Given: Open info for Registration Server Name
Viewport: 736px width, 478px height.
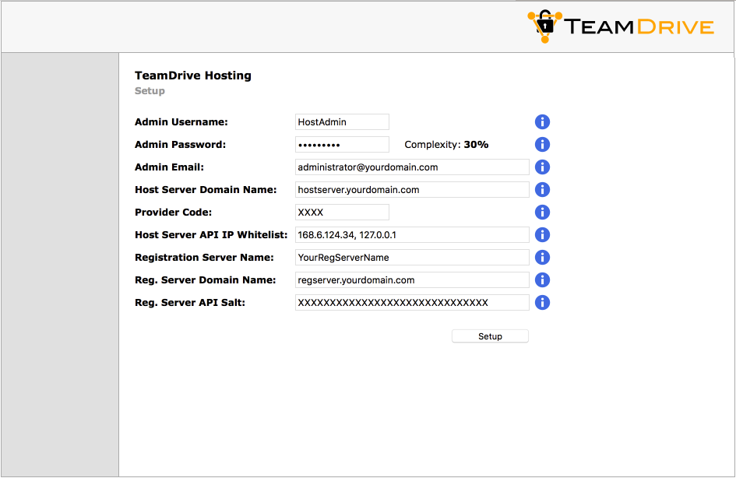Looking at the screenshot, I should (542, 257).
